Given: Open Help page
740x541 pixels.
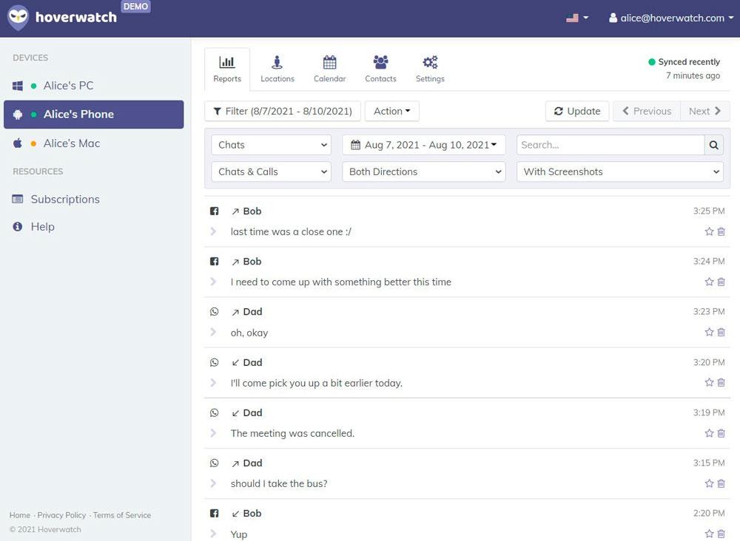Looking at the screenshot, I should [x=42, y=227].
